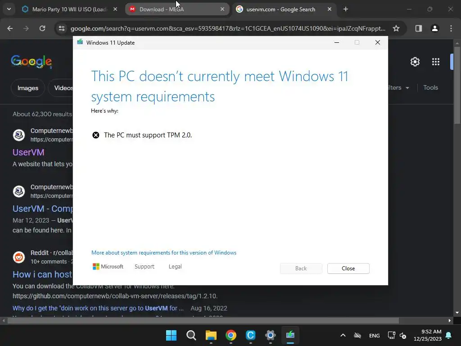Screen dimensions: 461x346
Task: Open 'UserVM - Comp' search result
Action: [43, 209]
